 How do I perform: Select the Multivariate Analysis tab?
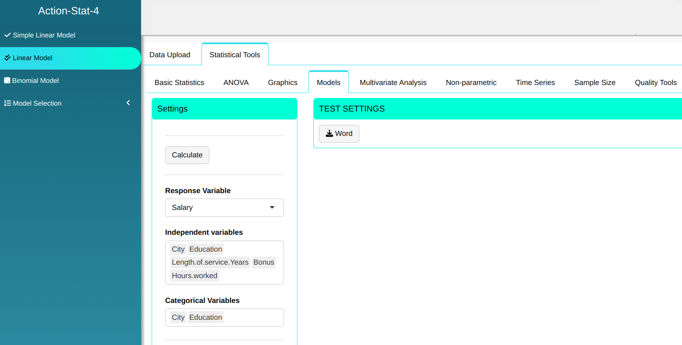click(x=393, y=82)
